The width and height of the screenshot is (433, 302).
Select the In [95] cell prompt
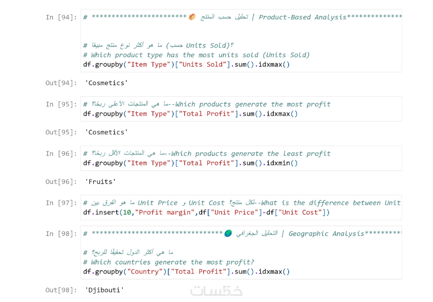coord(61,104)
